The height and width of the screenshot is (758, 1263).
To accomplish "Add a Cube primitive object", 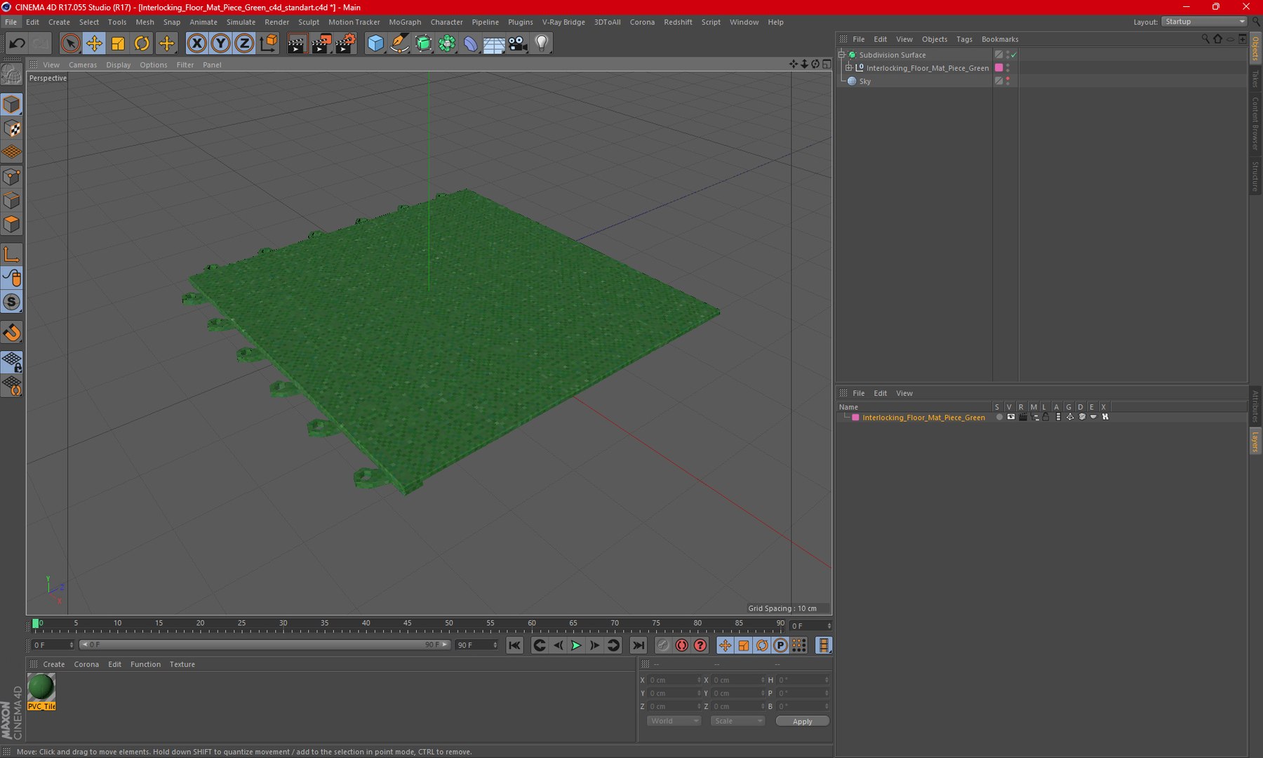I will (375, 44).
